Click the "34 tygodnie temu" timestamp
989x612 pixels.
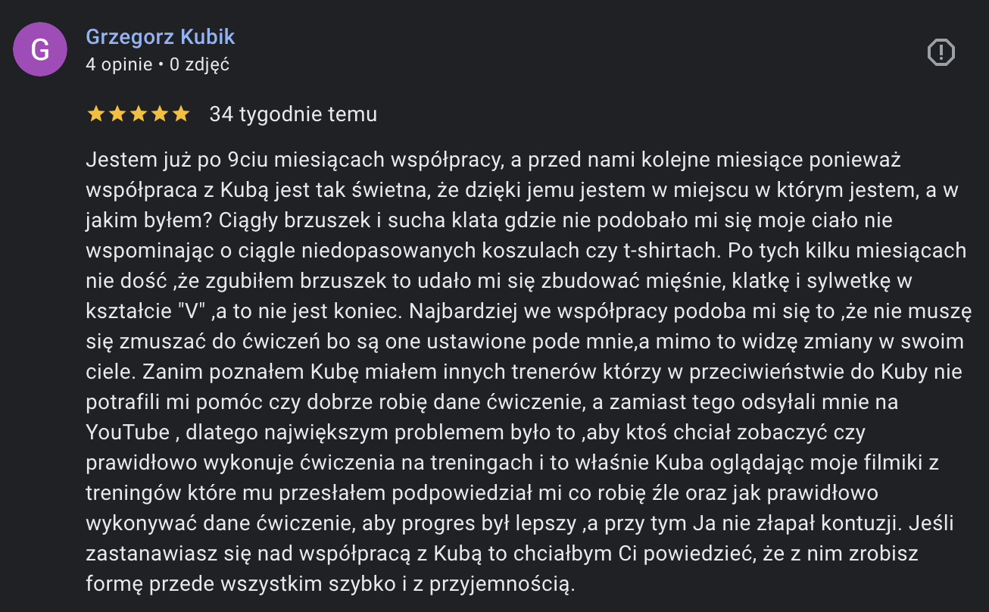click(x=293, y=114)
